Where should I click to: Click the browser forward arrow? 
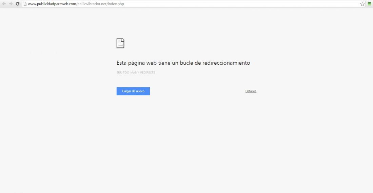coord(11,4)
